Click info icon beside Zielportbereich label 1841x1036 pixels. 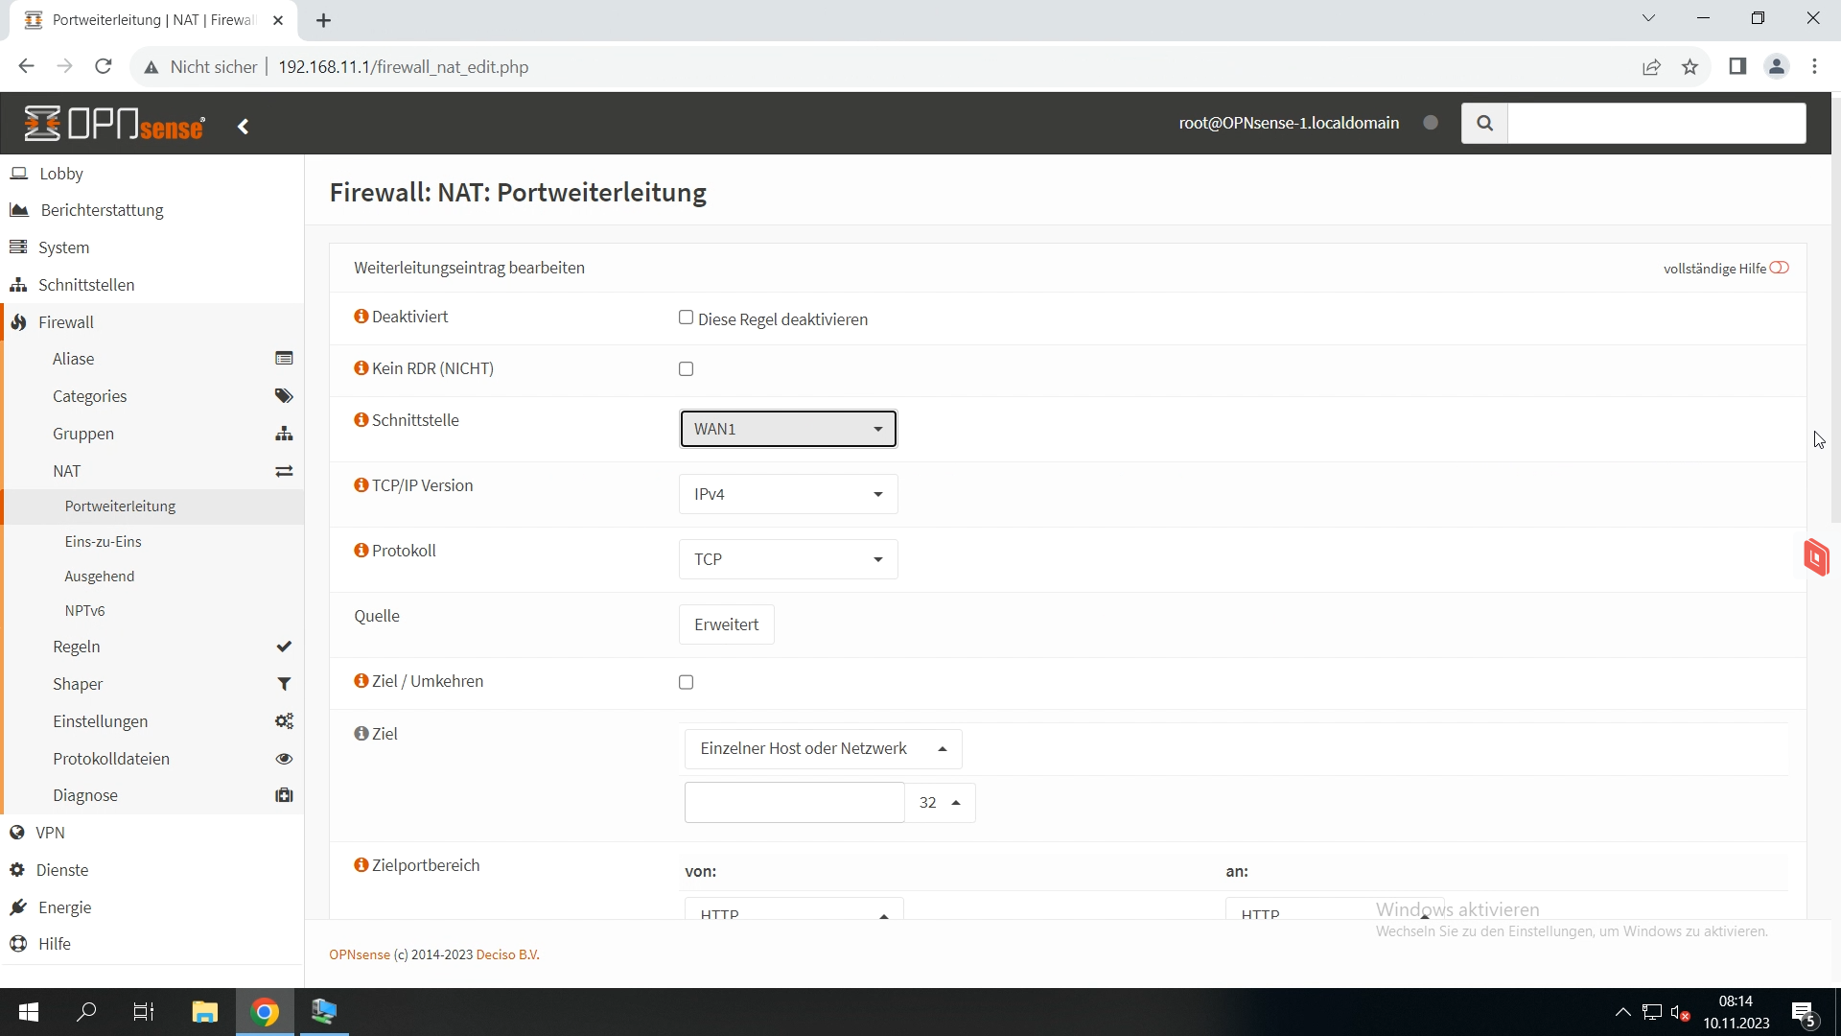(x=361, y=865)
